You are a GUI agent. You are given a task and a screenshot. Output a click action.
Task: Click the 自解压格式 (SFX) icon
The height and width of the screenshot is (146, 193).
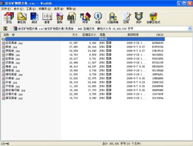click(x=153, y=18)
